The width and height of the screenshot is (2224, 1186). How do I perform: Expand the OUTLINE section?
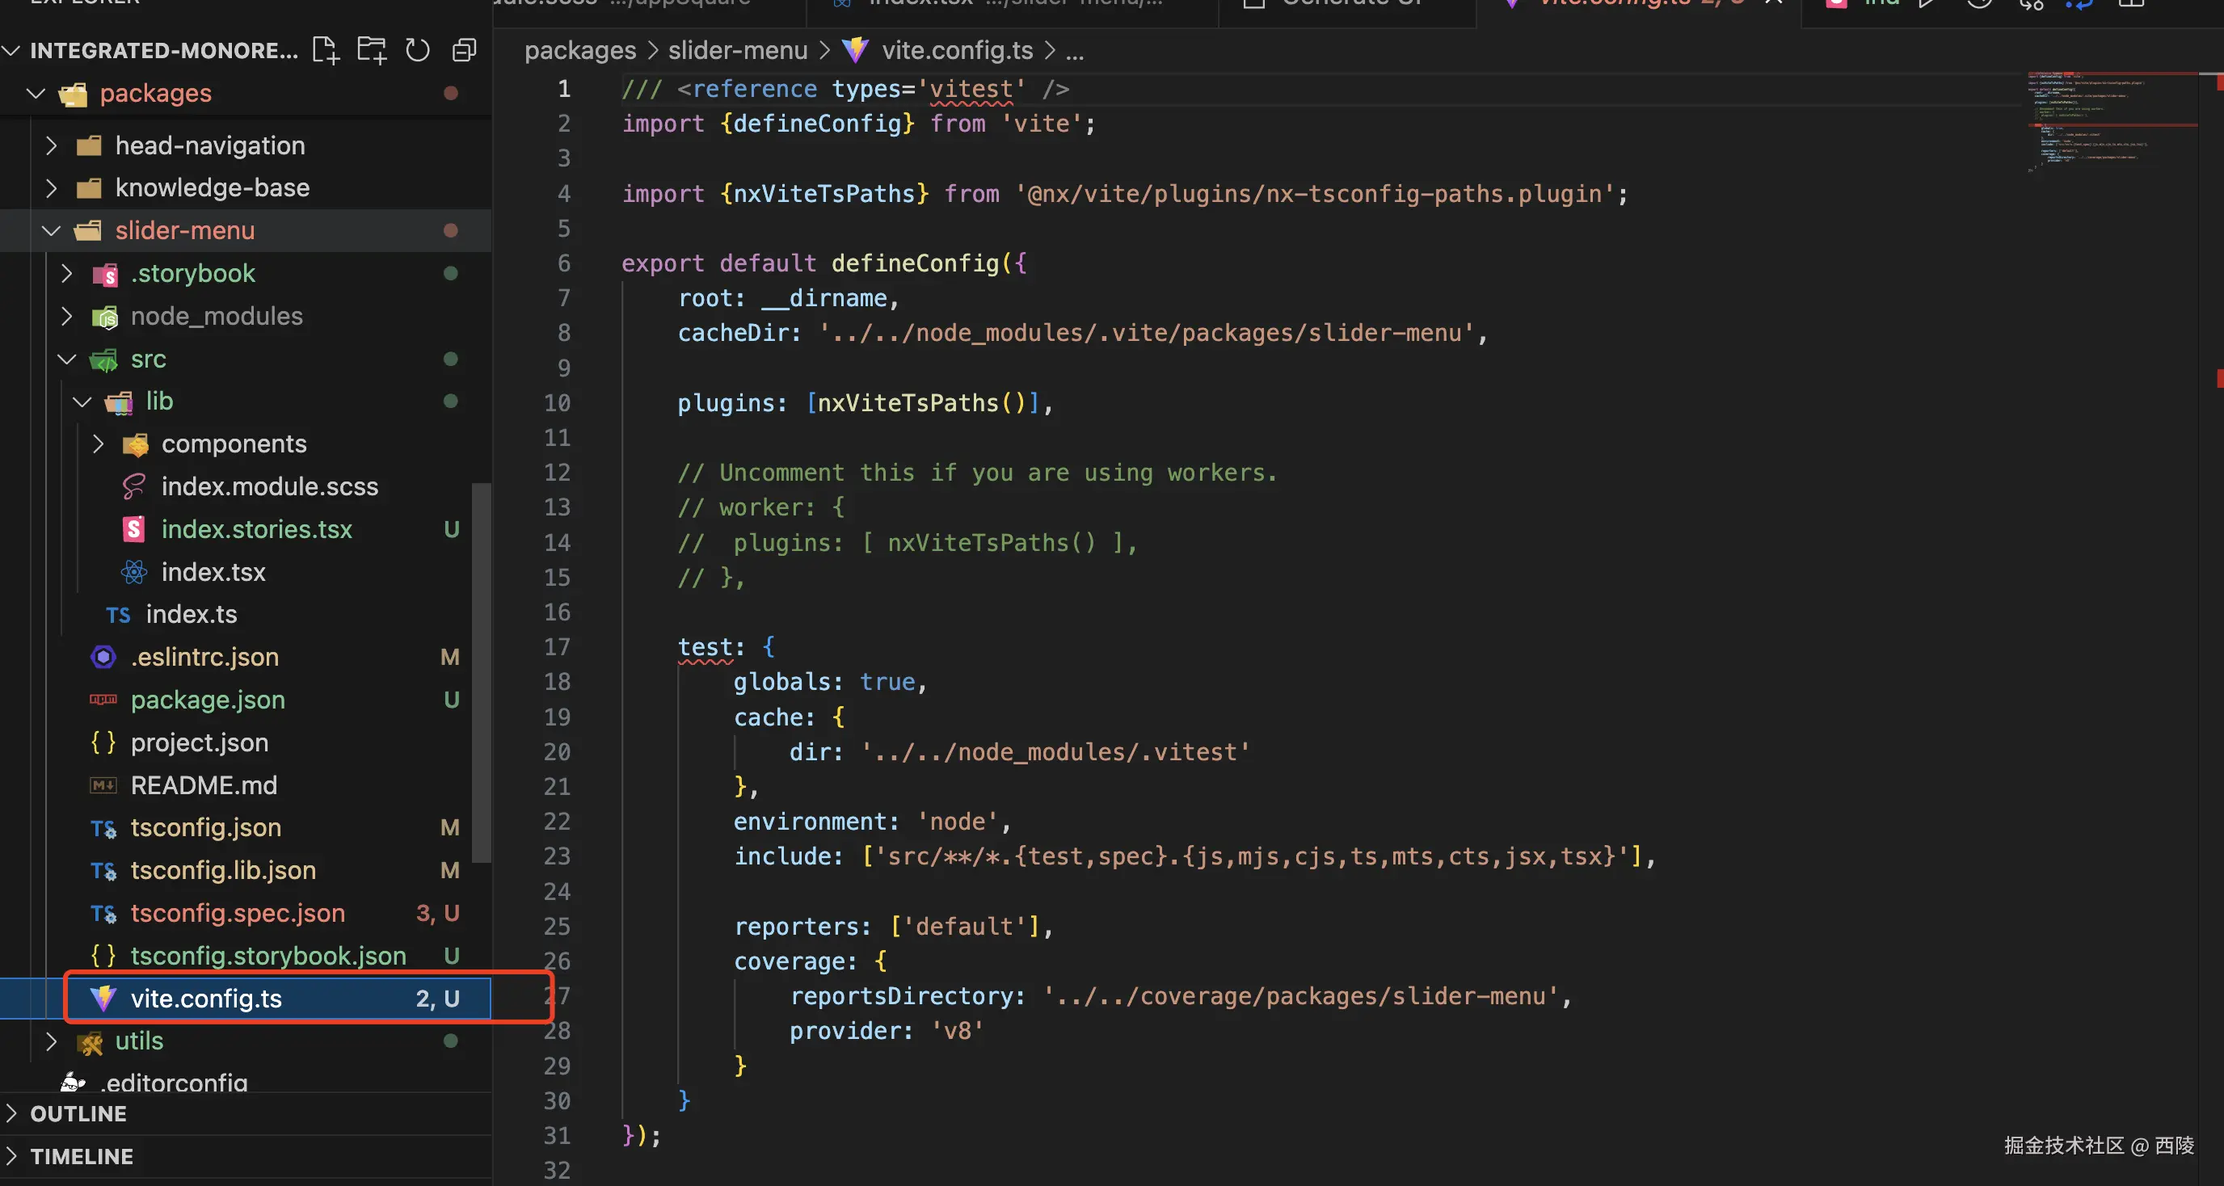click(x=78, y=1113)
